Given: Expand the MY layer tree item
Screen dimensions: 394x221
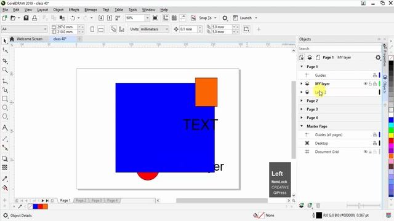Looking at the screenshot, I should click(x=302, y=83).
